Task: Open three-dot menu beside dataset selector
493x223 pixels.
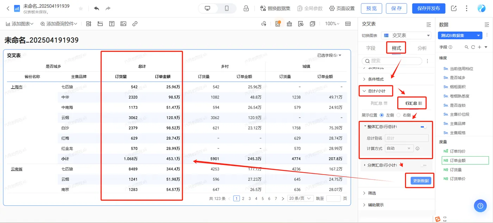Action: tap(487, 35)
